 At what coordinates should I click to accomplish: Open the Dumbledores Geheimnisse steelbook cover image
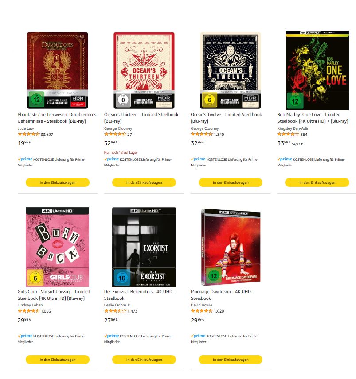pyautogui.click(x=57, y=70)
